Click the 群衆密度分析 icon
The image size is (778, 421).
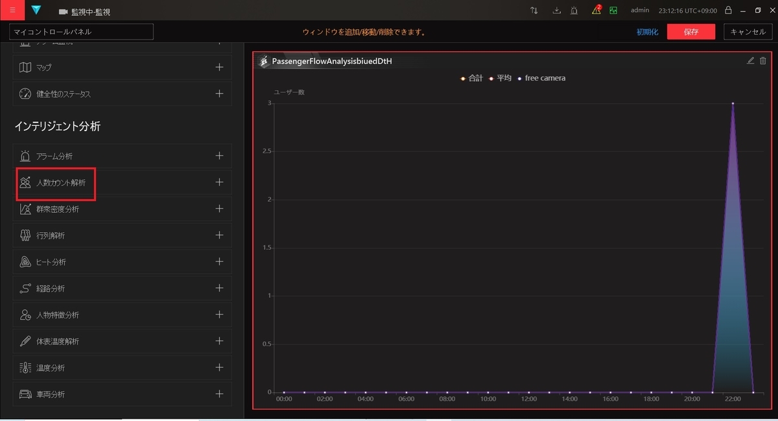coord(25,210)
